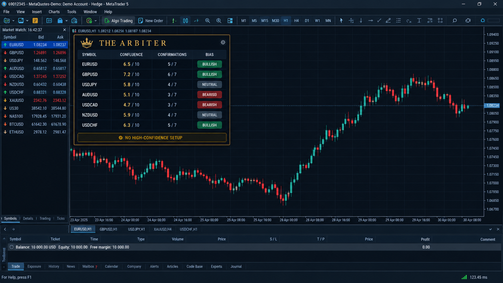Open The Arbiter panel settings gear
Viewport: 503px width, 283px height.
point(223,42)
